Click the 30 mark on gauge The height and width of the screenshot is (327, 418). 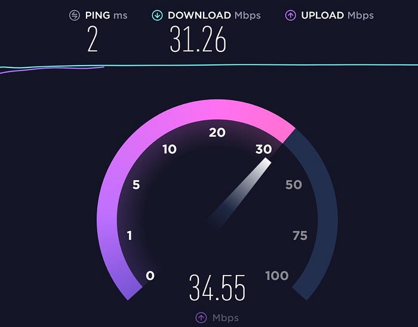[264, 149]
